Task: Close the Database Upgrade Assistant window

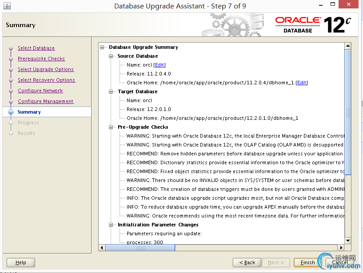Action: (x=349, y=4)
